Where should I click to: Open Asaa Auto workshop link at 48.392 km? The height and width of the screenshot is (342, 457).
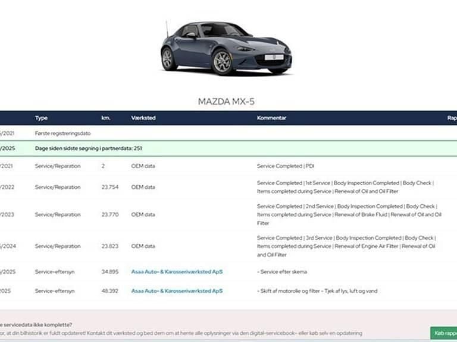click(177, 291)
